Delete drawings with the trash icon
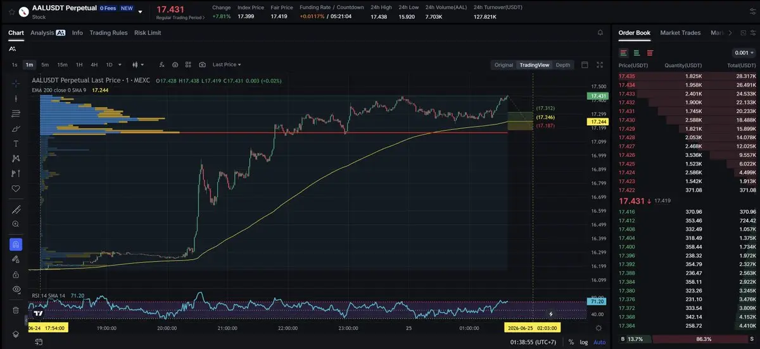760x349 pixels. tap(16, 310)
